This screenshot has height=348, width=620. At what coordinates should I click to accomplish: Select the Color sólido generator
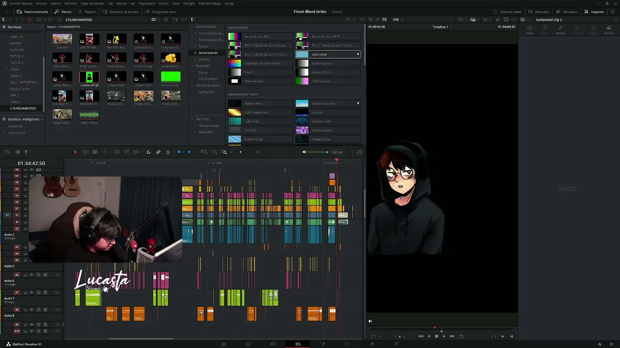328,54
